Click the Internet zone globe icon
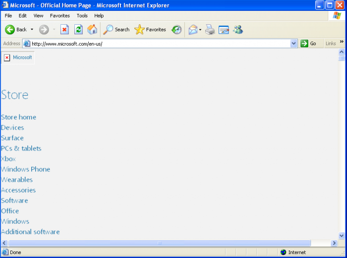 point(283,252)
